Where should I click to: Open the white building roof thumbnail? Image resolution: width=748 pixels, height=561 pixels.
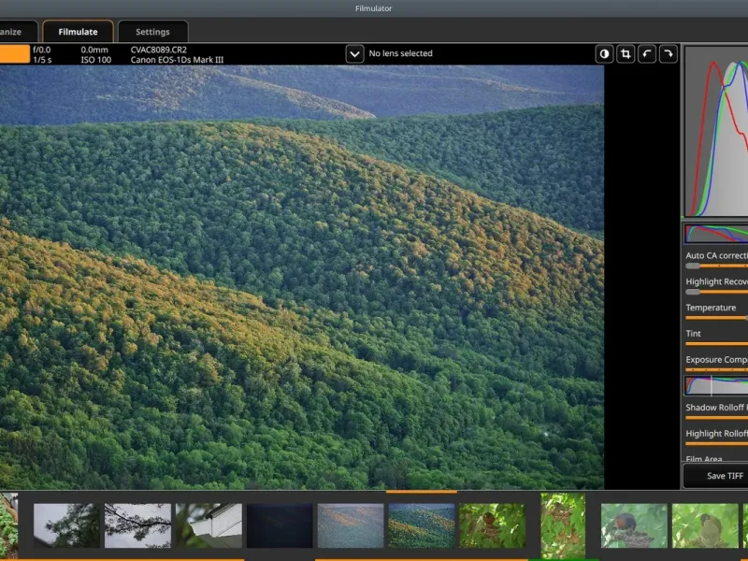click(x=209, y=525)
